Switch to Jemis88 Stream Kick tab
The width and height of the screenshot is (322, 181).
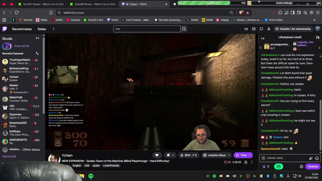point(92,4)
